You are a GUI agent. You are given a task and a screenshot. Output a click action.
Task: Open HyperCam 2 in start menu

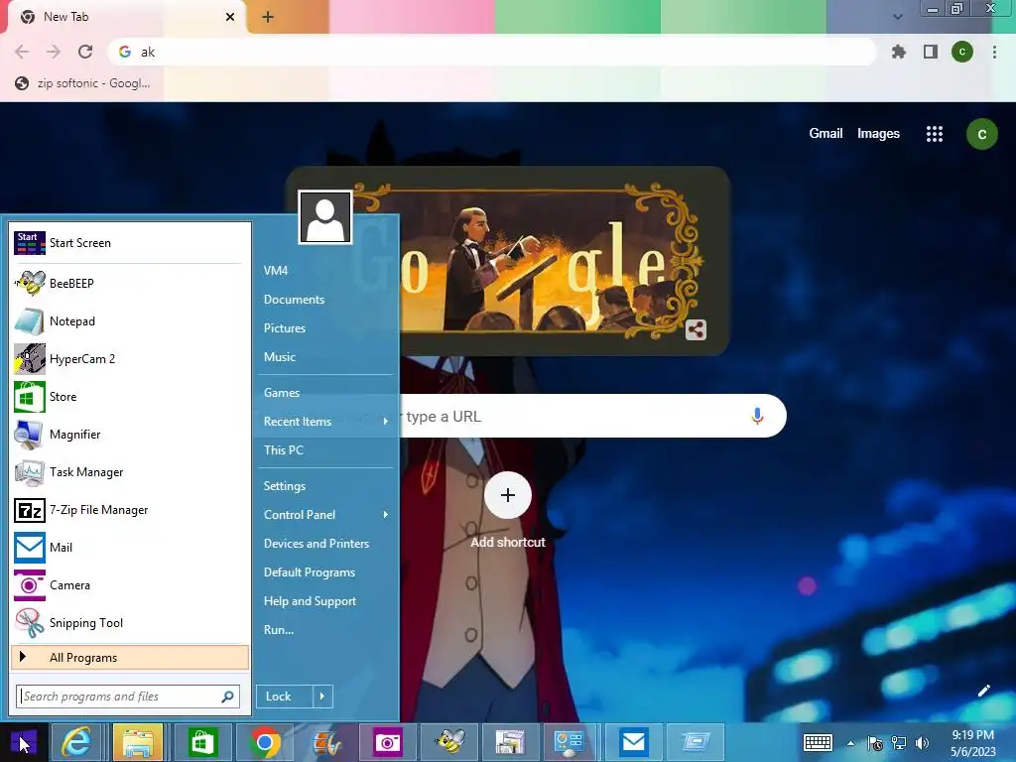[x=130, y=359]
